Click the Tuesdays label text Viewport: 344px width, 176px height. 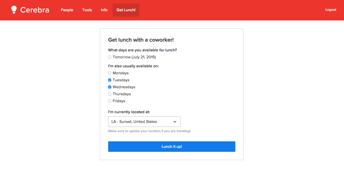pyautogui.click(x=121, y=80)
